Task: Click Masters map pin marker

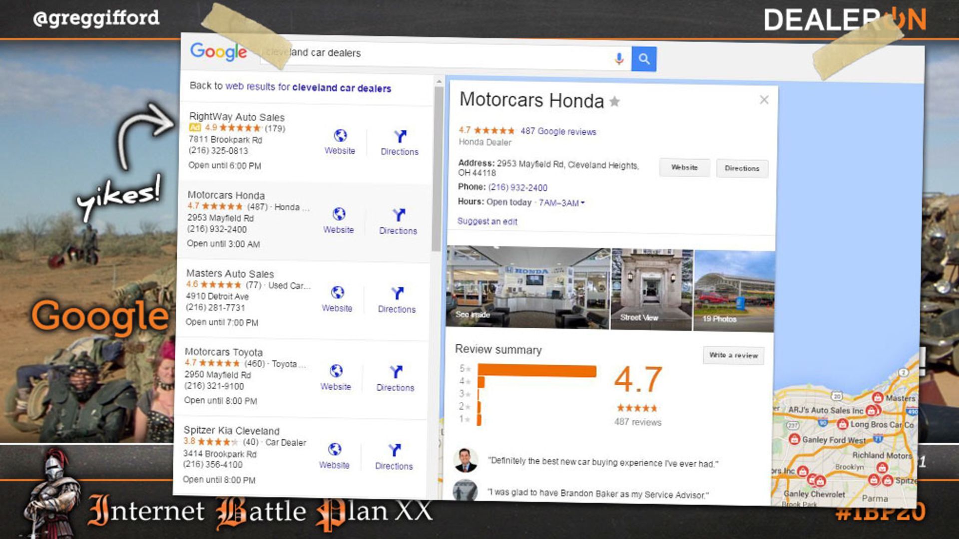Action: coord(878,397)
